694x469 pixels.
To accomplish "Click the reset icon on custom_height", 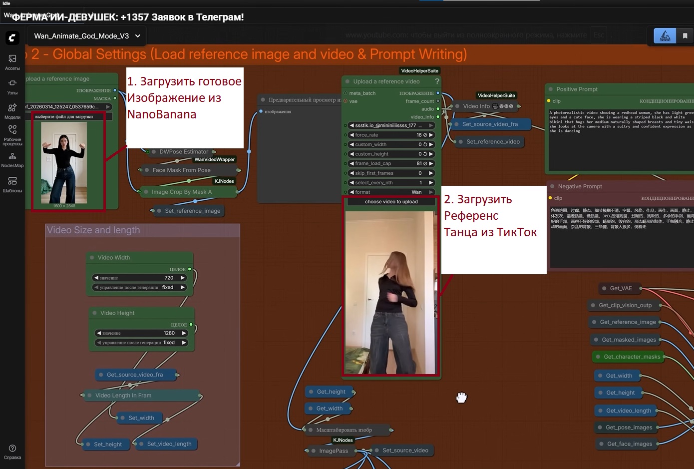I will tap(425, 154).
